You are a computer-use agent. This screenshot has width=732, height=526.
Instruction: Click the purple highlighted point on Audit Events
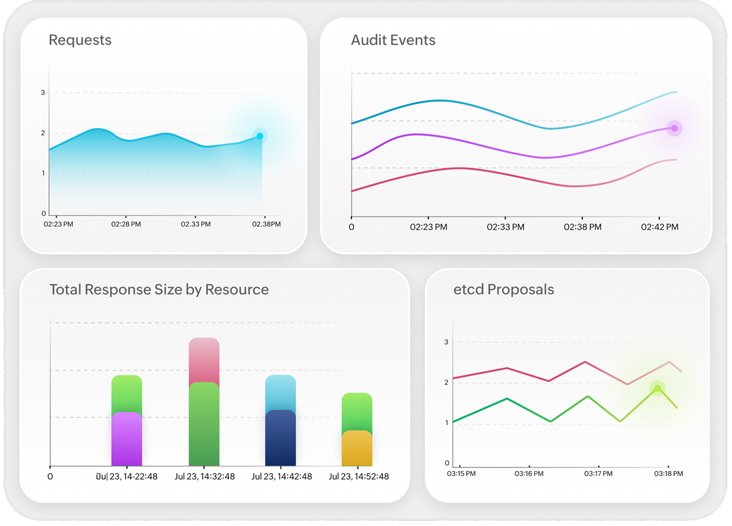pos(674,128)
